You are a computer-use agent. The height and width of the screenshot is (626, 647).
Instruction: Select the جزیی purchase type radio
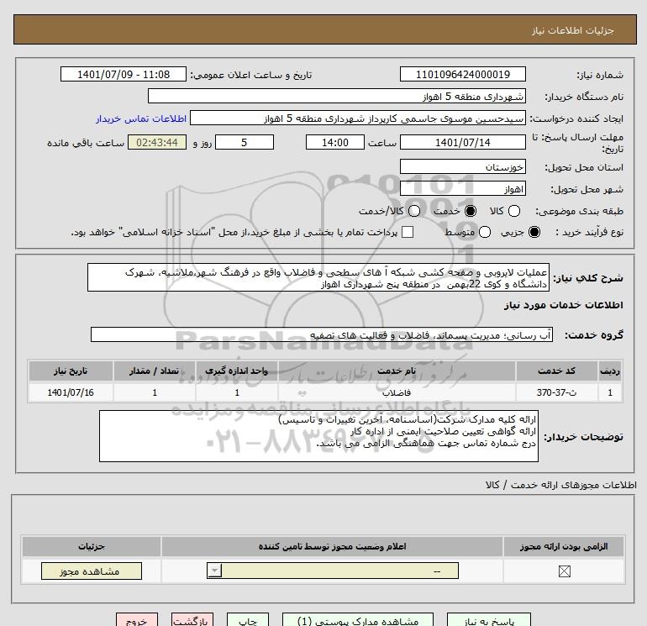tap(534, 232)
